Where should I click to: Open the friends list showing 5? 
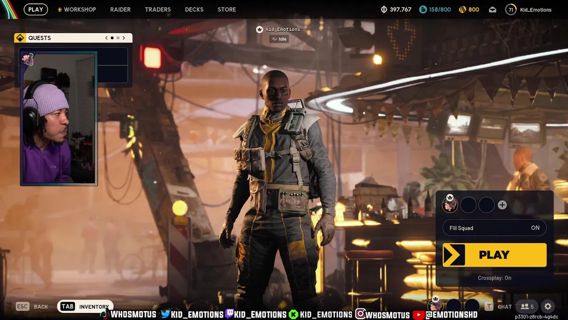pos(527,306)
